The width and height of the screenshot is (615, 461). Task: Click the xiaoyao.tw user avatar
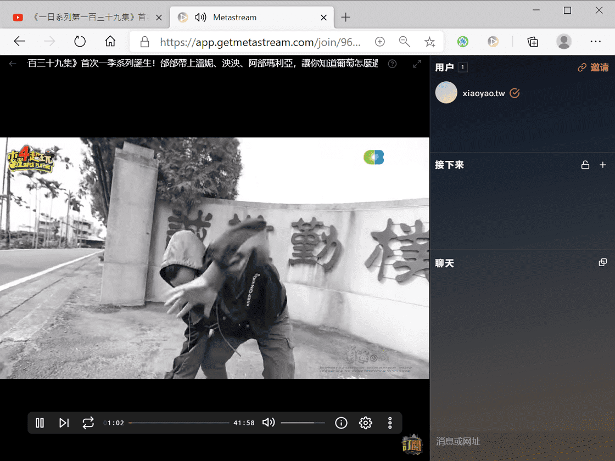(x=446, y=93)
